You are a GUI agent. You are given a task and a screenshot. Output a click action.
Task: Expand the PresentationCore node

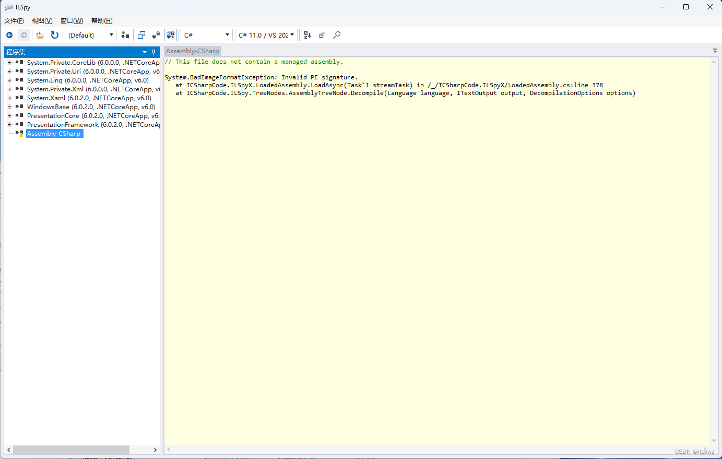click(9, 116)
